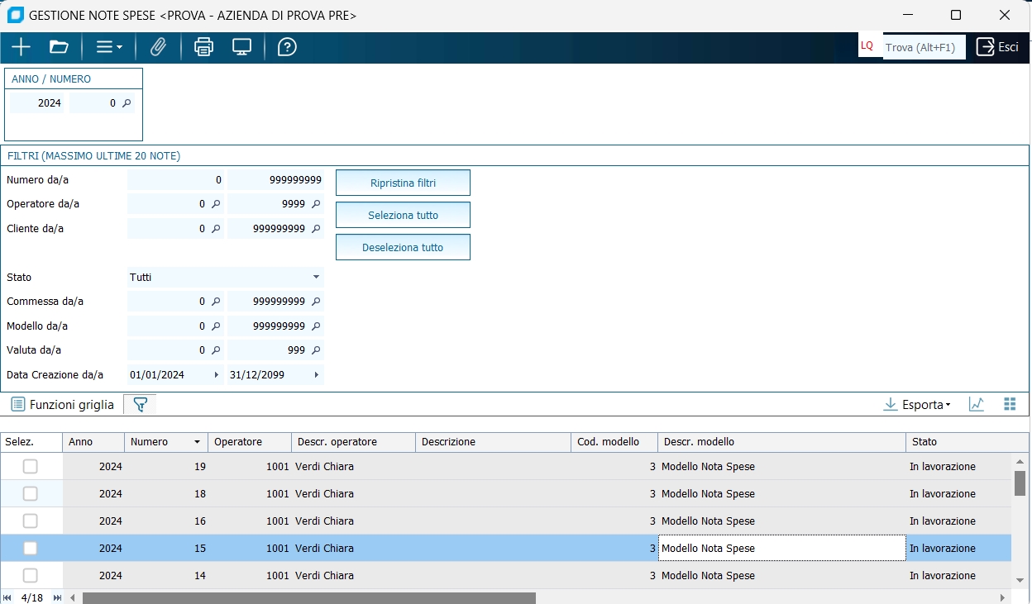The image size is (1032, 604).
Task: Open the Esporta dropdown menu
Action: tap(917, 404)
